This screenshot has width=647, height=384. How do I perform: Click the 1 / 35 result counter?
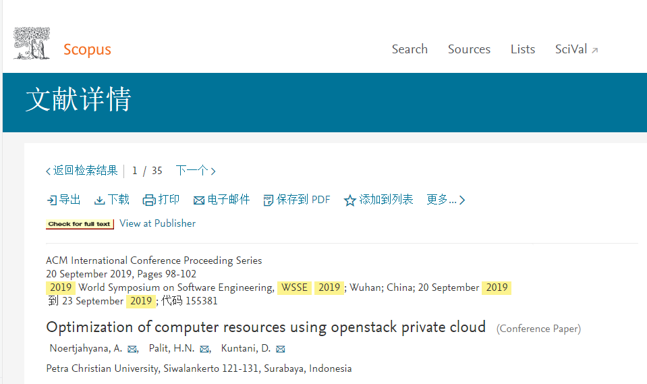point(147,171)
